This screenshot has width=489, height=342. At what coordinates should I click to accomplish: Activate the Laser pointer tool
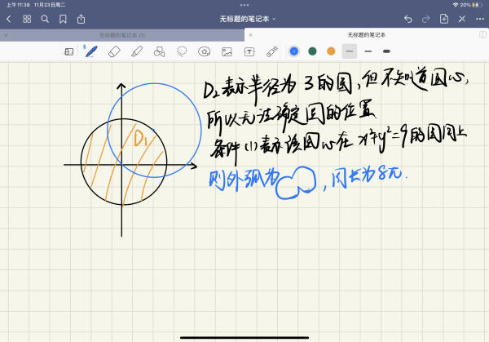(x=271, y=51)
